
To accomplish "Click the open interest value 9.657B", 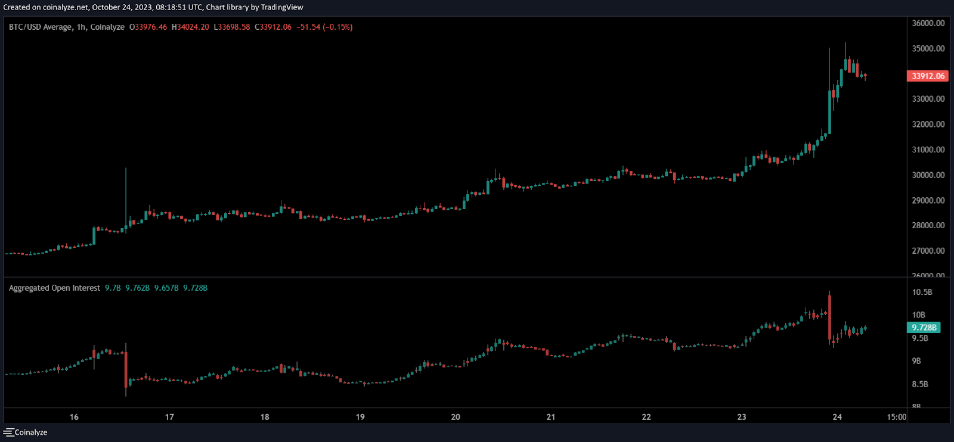I will tap(166, 288).
